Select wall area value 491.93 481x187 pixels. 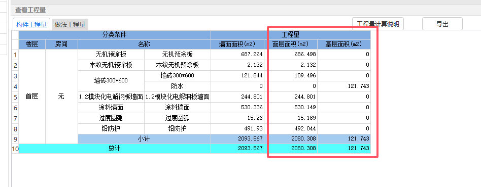[237, 129]
